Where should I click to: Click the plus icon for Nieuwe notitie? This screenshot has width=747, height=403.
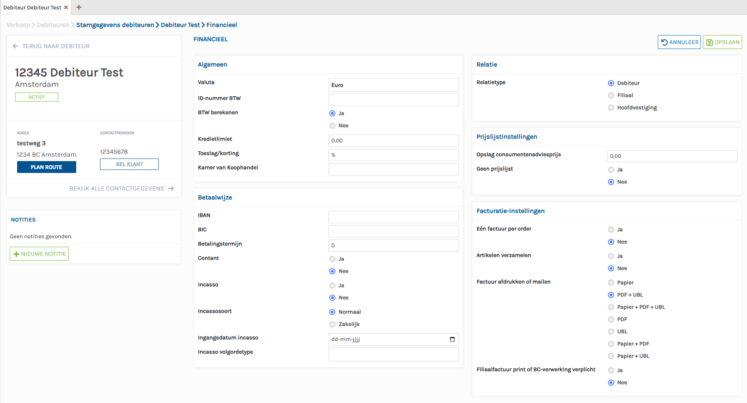[16, 254]
